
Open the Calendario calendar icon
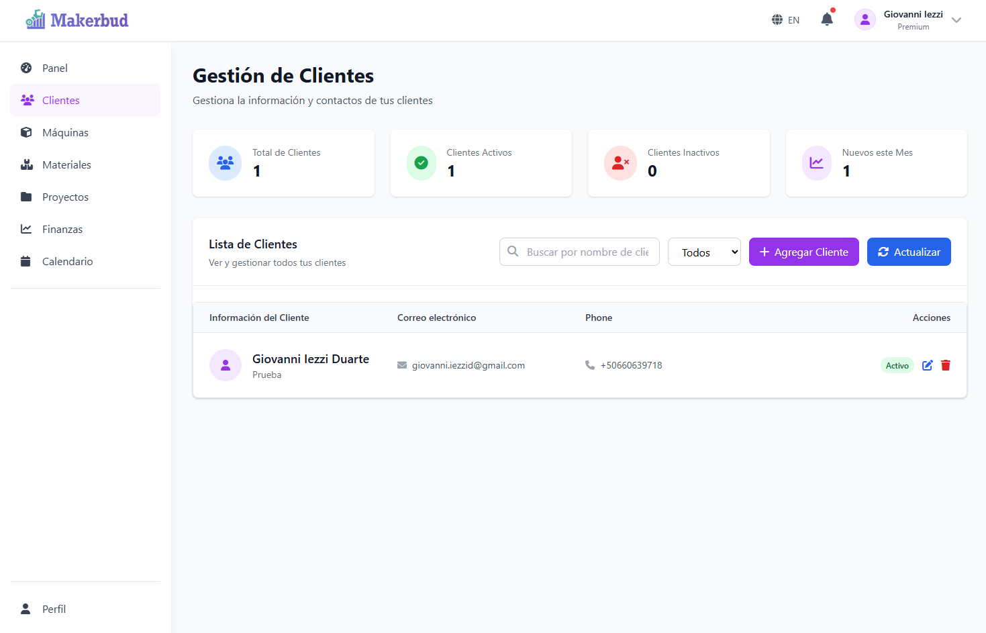[26, 261]
